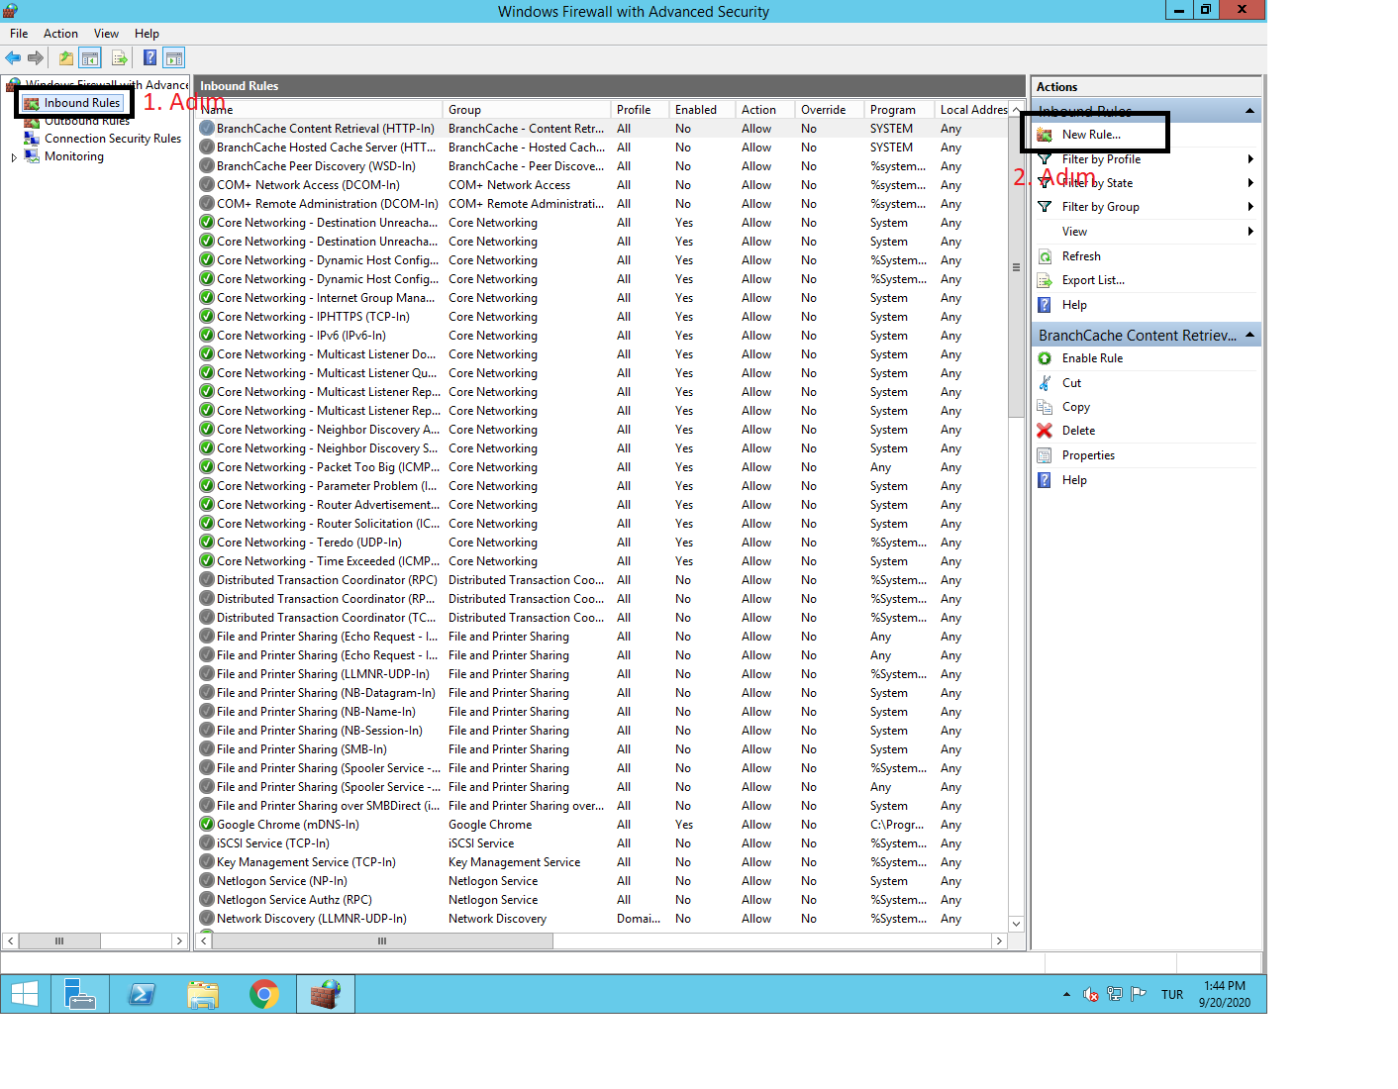Expand the Monitoring tree node arrow
Viewport: 1398px width, 1089px height.
[14, 157]
